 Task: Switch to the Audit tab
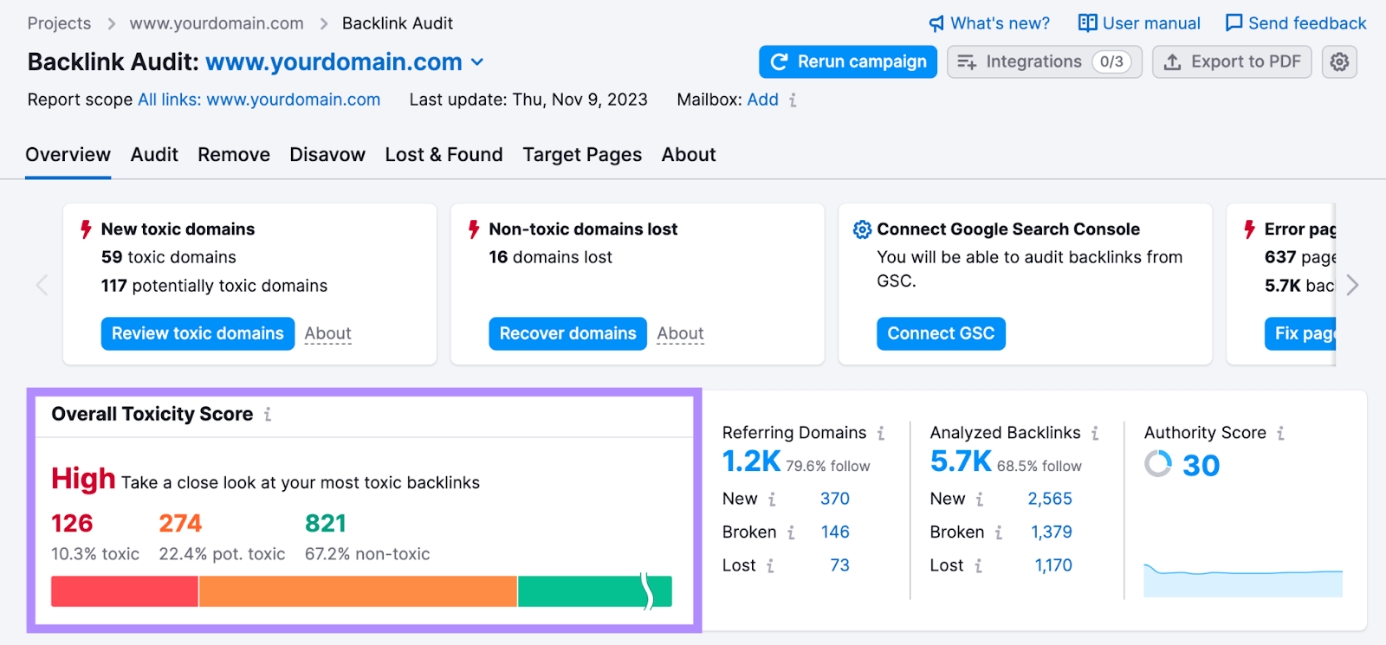(x=154, y=155)
